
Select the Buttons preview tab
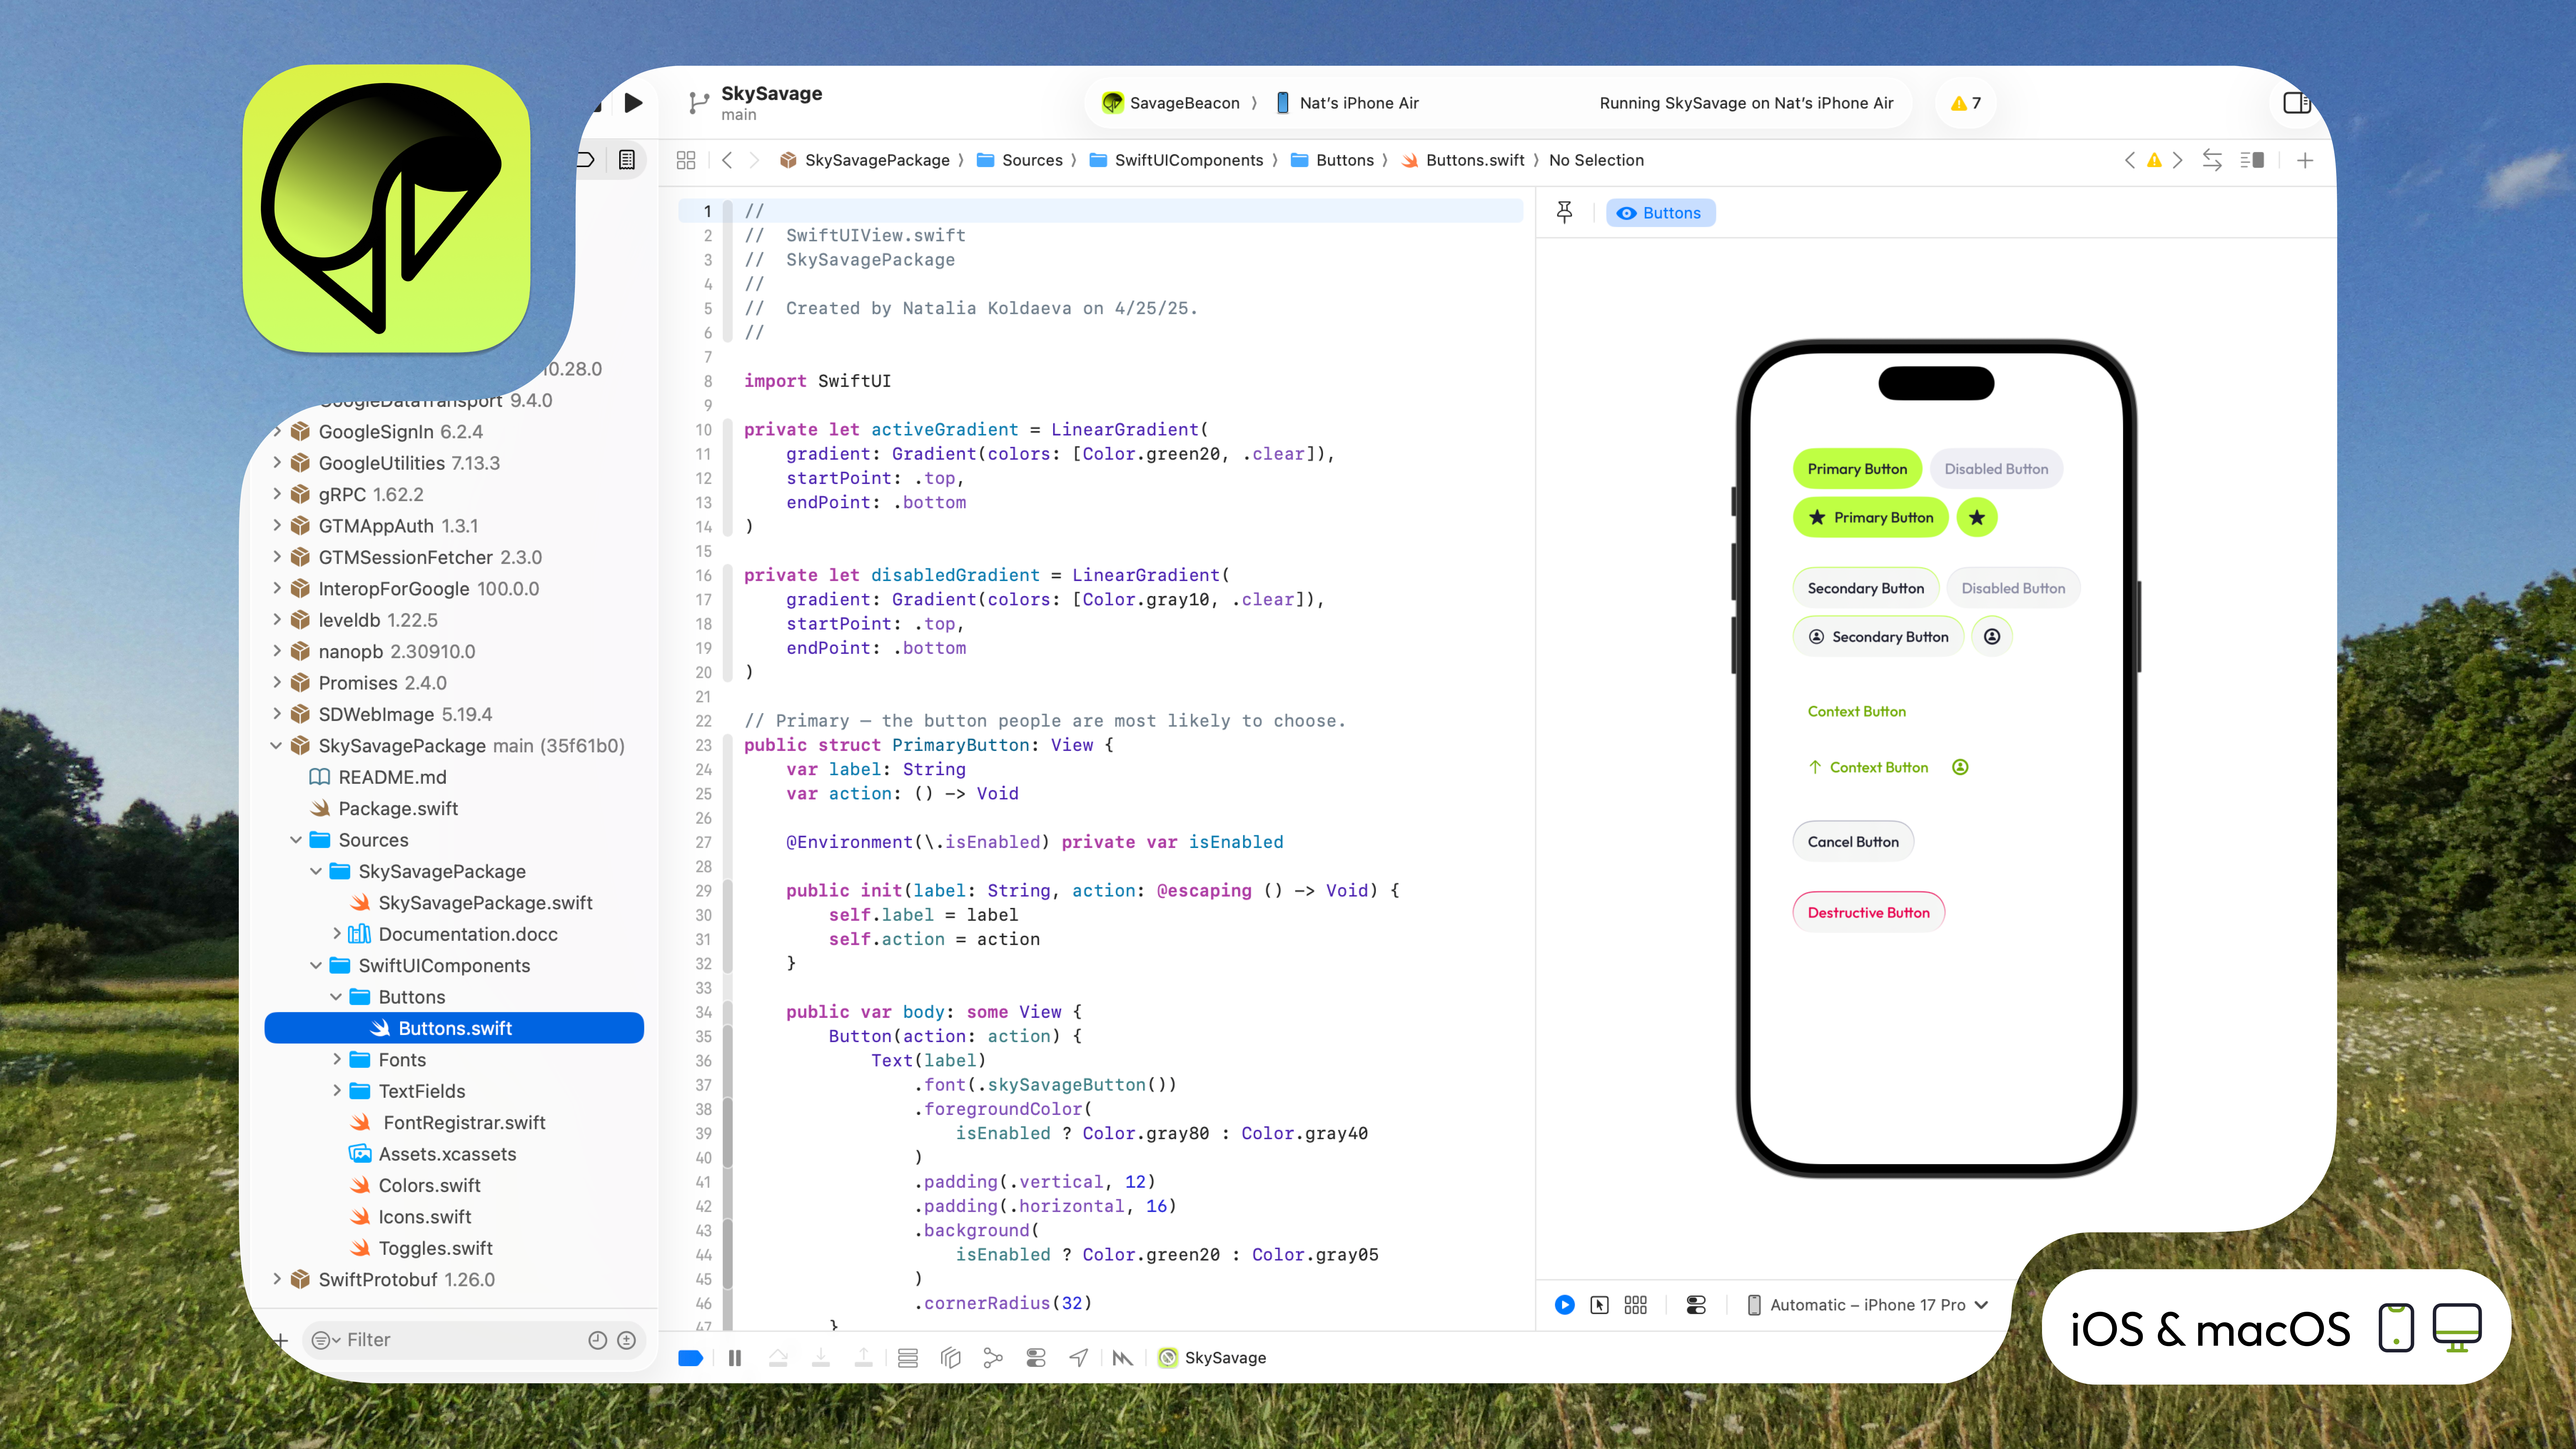click(x=1660, y=213)
